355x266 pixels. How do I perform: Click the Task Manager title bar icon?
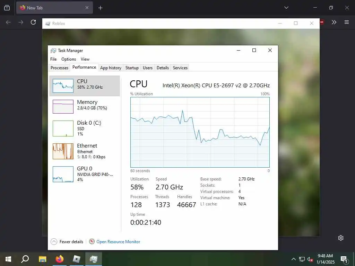click(x=53, y=51)
